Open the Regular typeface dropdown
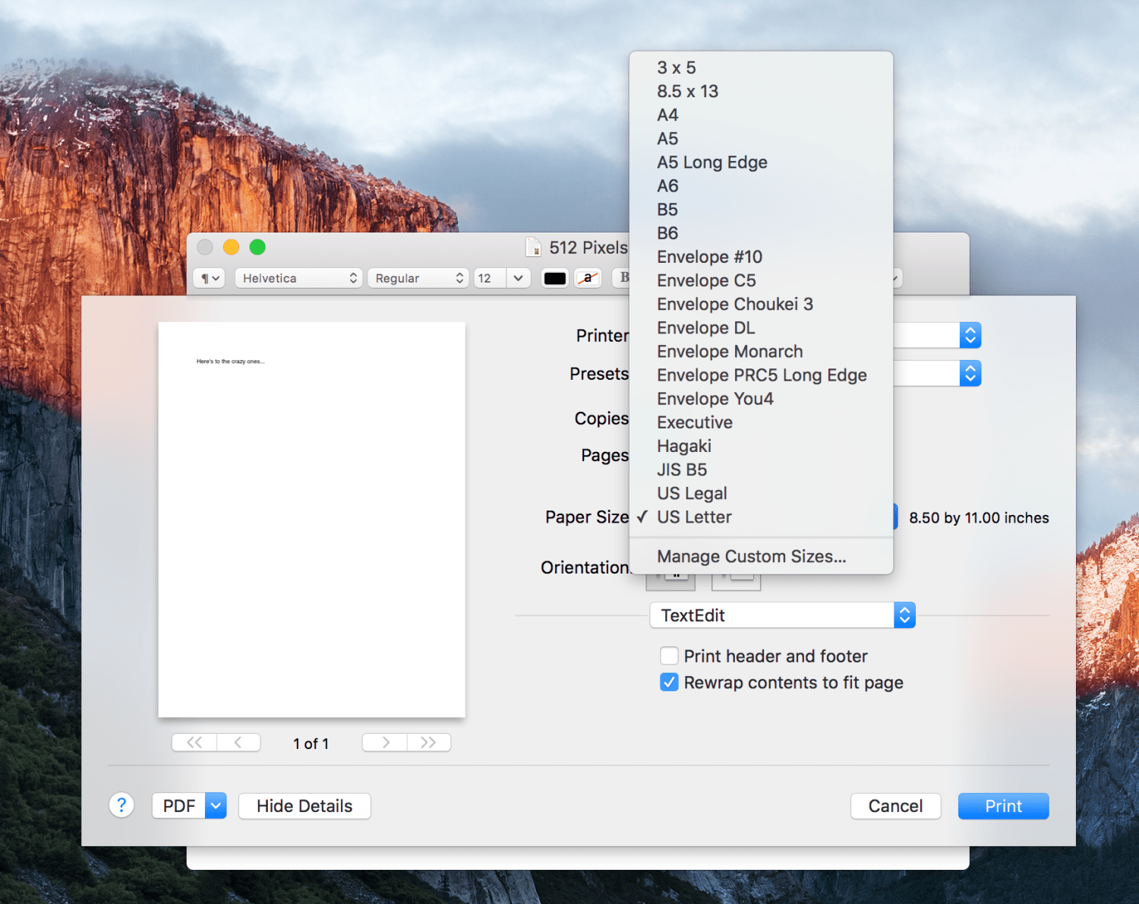 (x=418, y=278)
